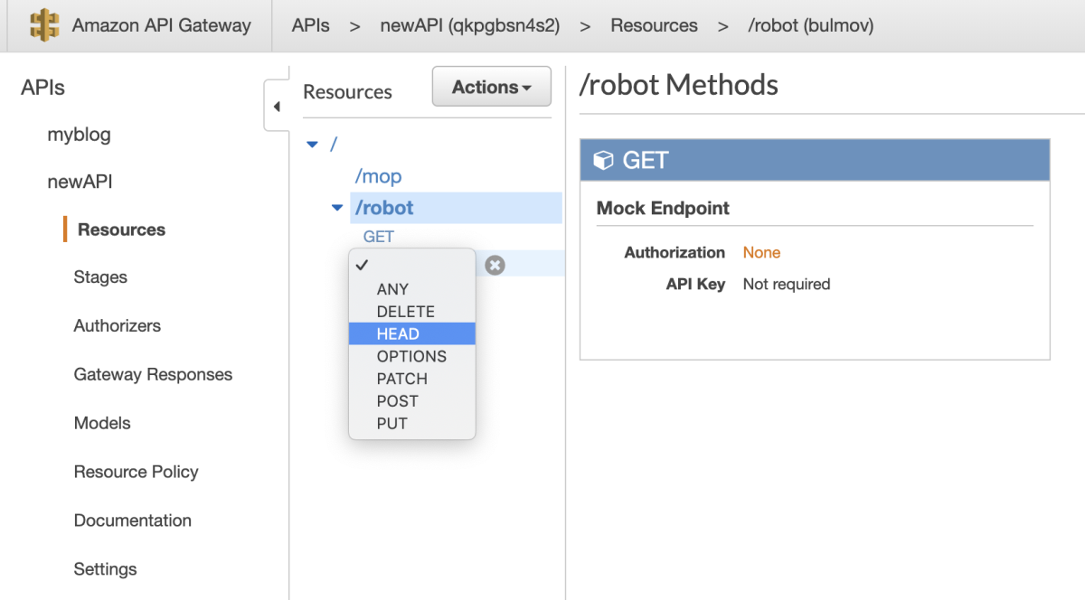This screenshot has height=600, width=1085.
Task: Open the myblog API
Action: 79,136
